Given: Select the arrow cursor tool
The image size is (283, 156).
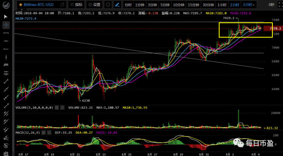Looking at the screenshot, I should [6, 17].
